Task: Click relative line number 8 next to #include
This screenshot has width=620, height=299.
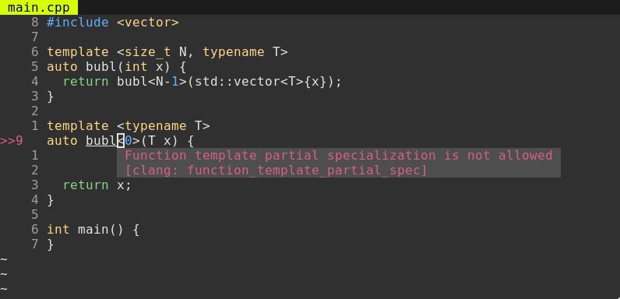Action: [35, 22]
